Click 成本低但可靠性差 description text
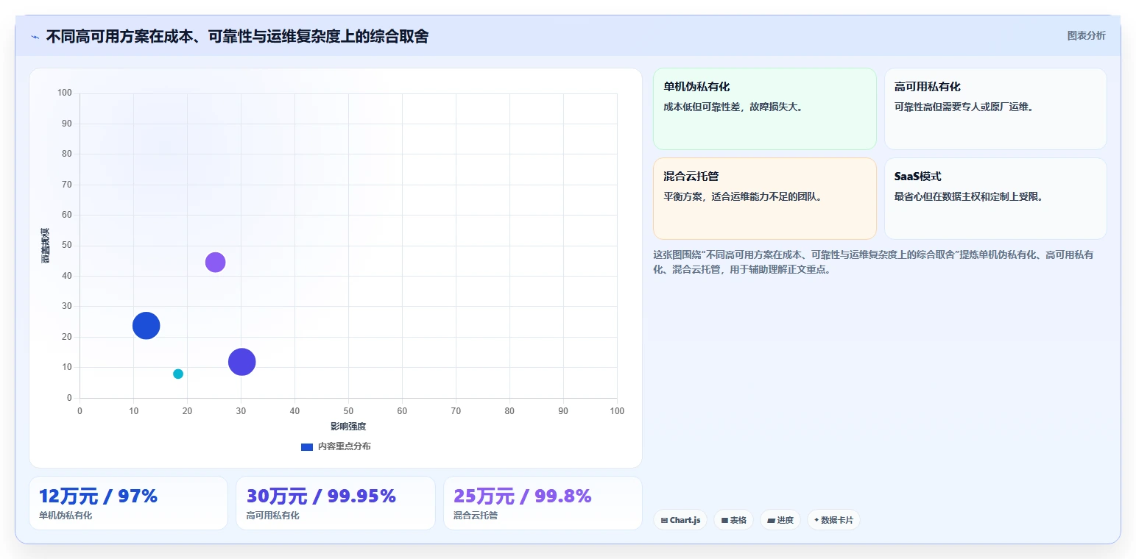1136x559 pixels. (733, 107)
